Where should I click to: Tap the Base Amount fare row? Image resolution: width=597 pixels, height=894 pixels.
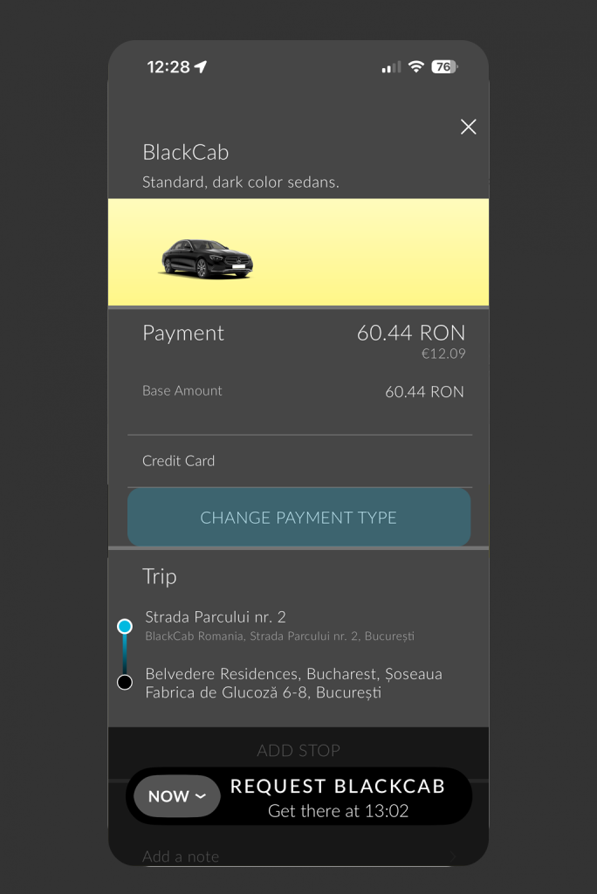(298, 391)
